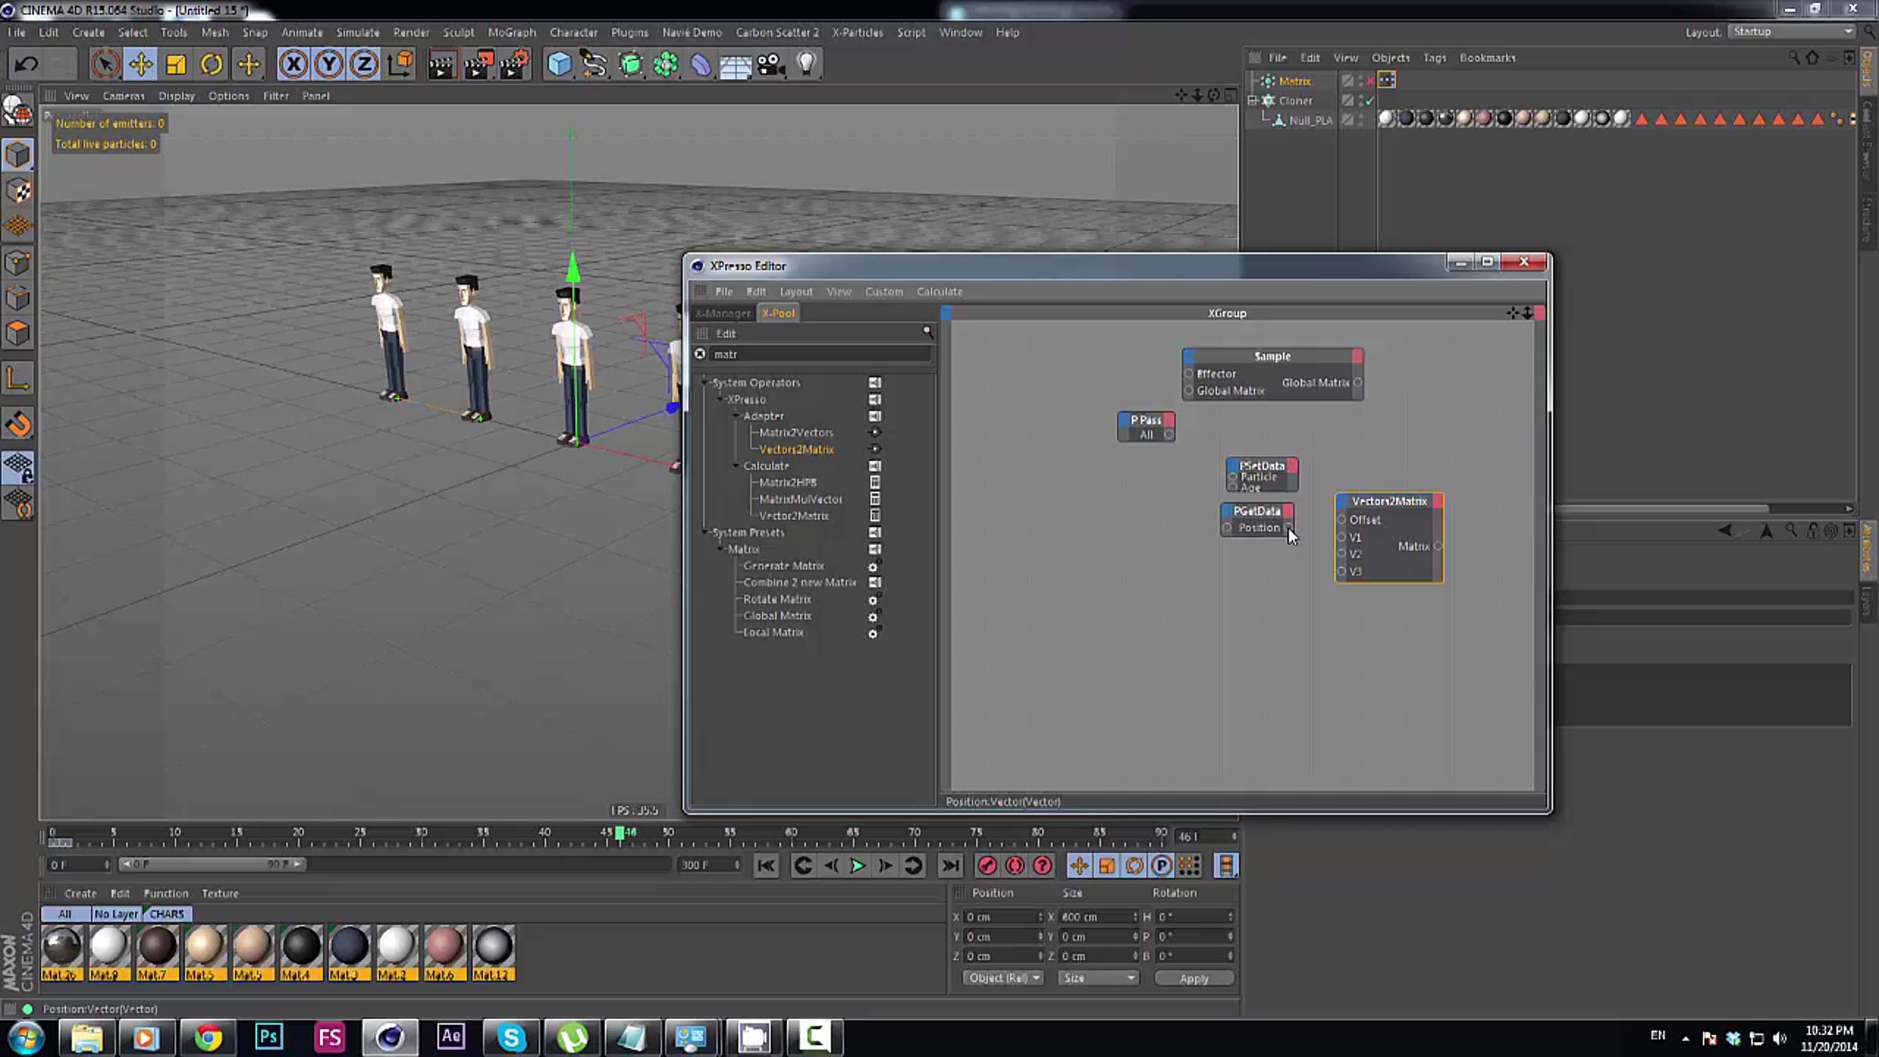The width and height of the screenshot is (1879, 1057).
Task: Open the floor grid scene object icon
Action: tap(735, 64)
